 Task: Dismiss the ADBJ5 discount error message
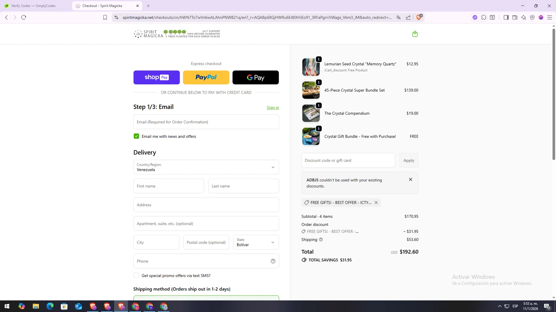[x=410, y=179]
